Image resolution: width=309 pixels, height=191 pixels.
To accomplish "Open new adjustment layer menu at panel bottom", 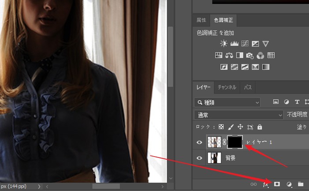I will (289, 184).
